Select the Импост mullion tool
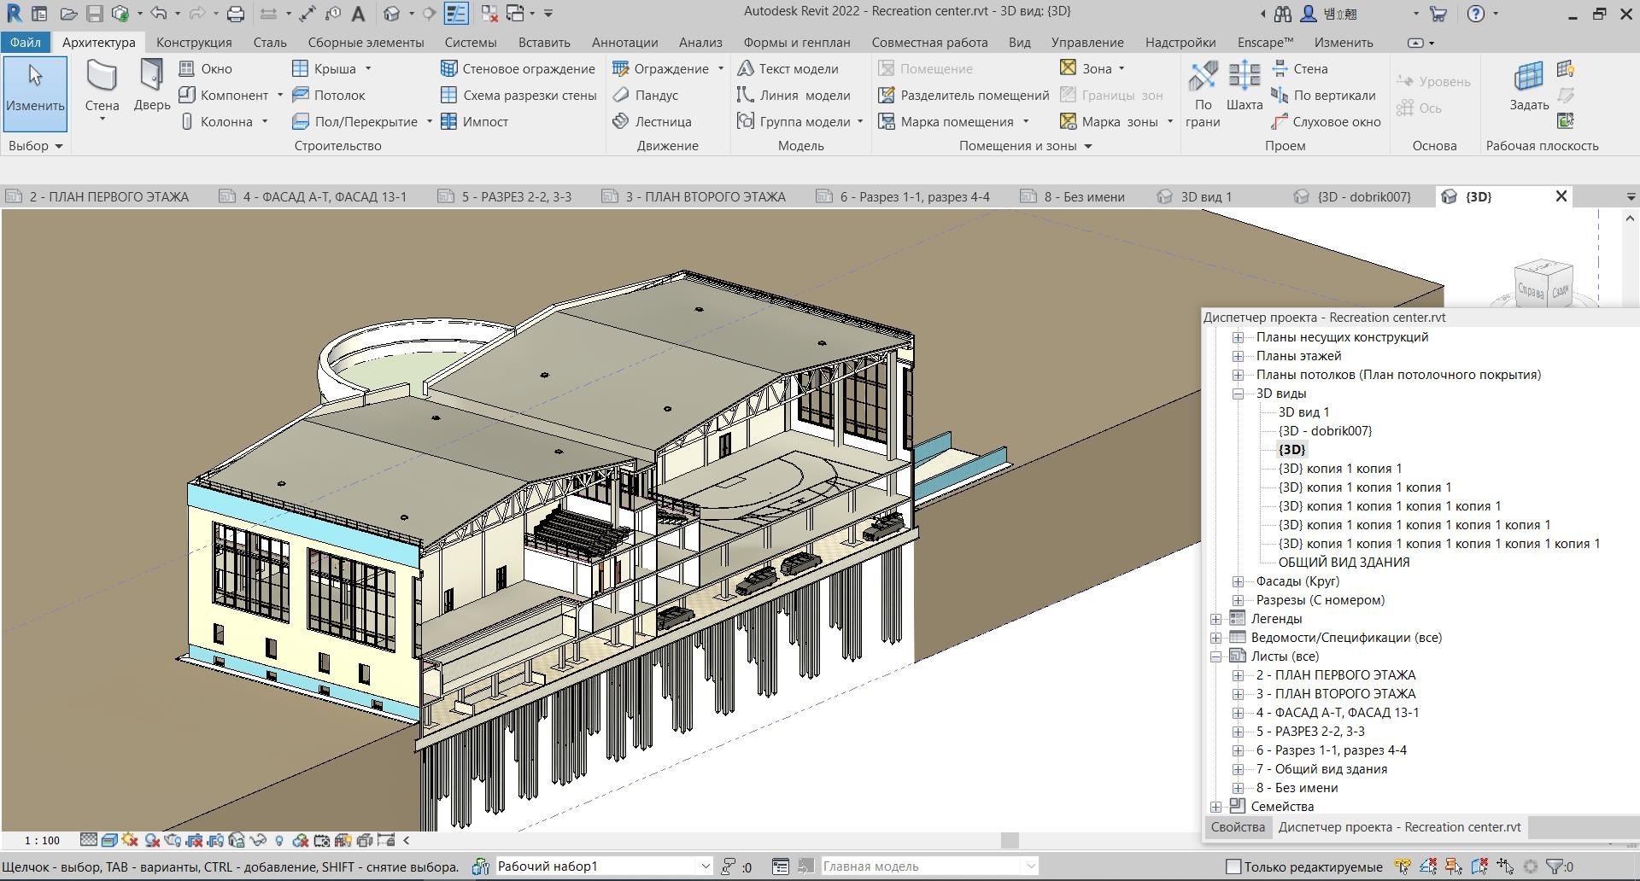1640x881 pixels. [475, 121]
